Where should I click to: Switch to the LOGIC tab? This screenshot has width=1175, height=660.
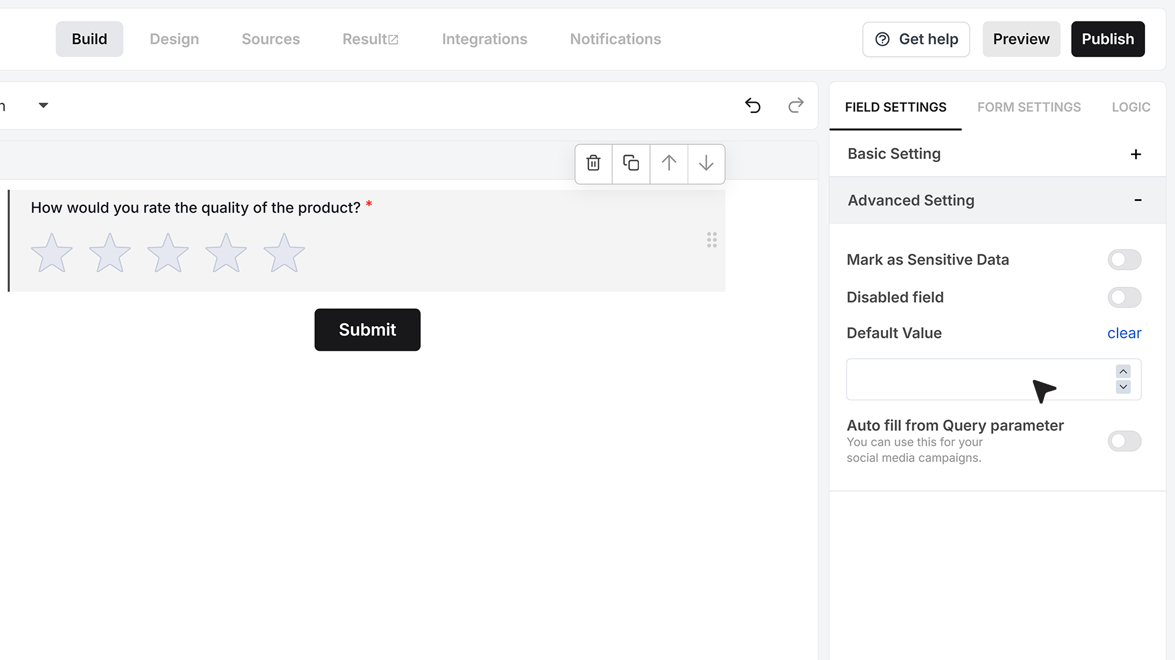click(1131, 107)
